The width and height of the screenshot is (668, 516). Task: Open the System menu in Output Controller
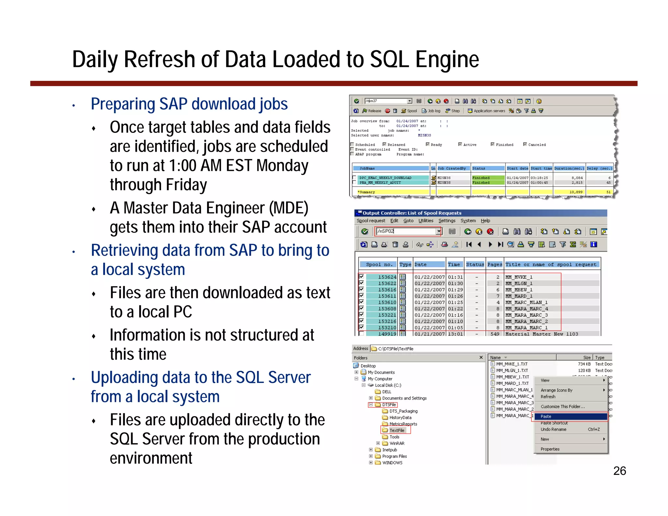point(468,221)
